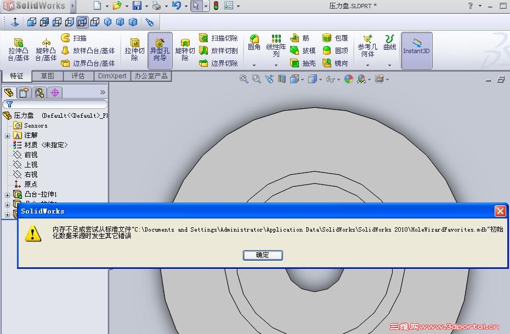Click the 参考几何体 reference geometry tool
Screen dimensions: 510x334
[367, 46]
